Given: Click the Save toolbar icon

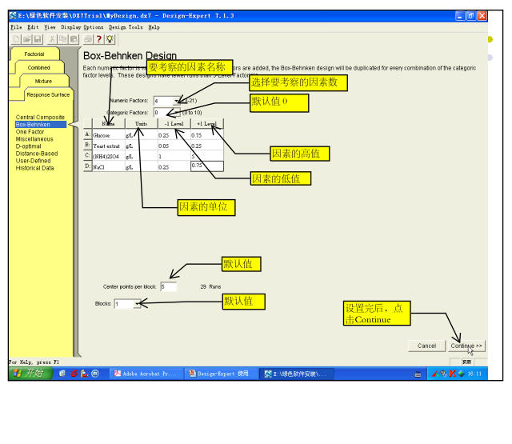Looking at the screenshot, I should (x=37, y=38).
